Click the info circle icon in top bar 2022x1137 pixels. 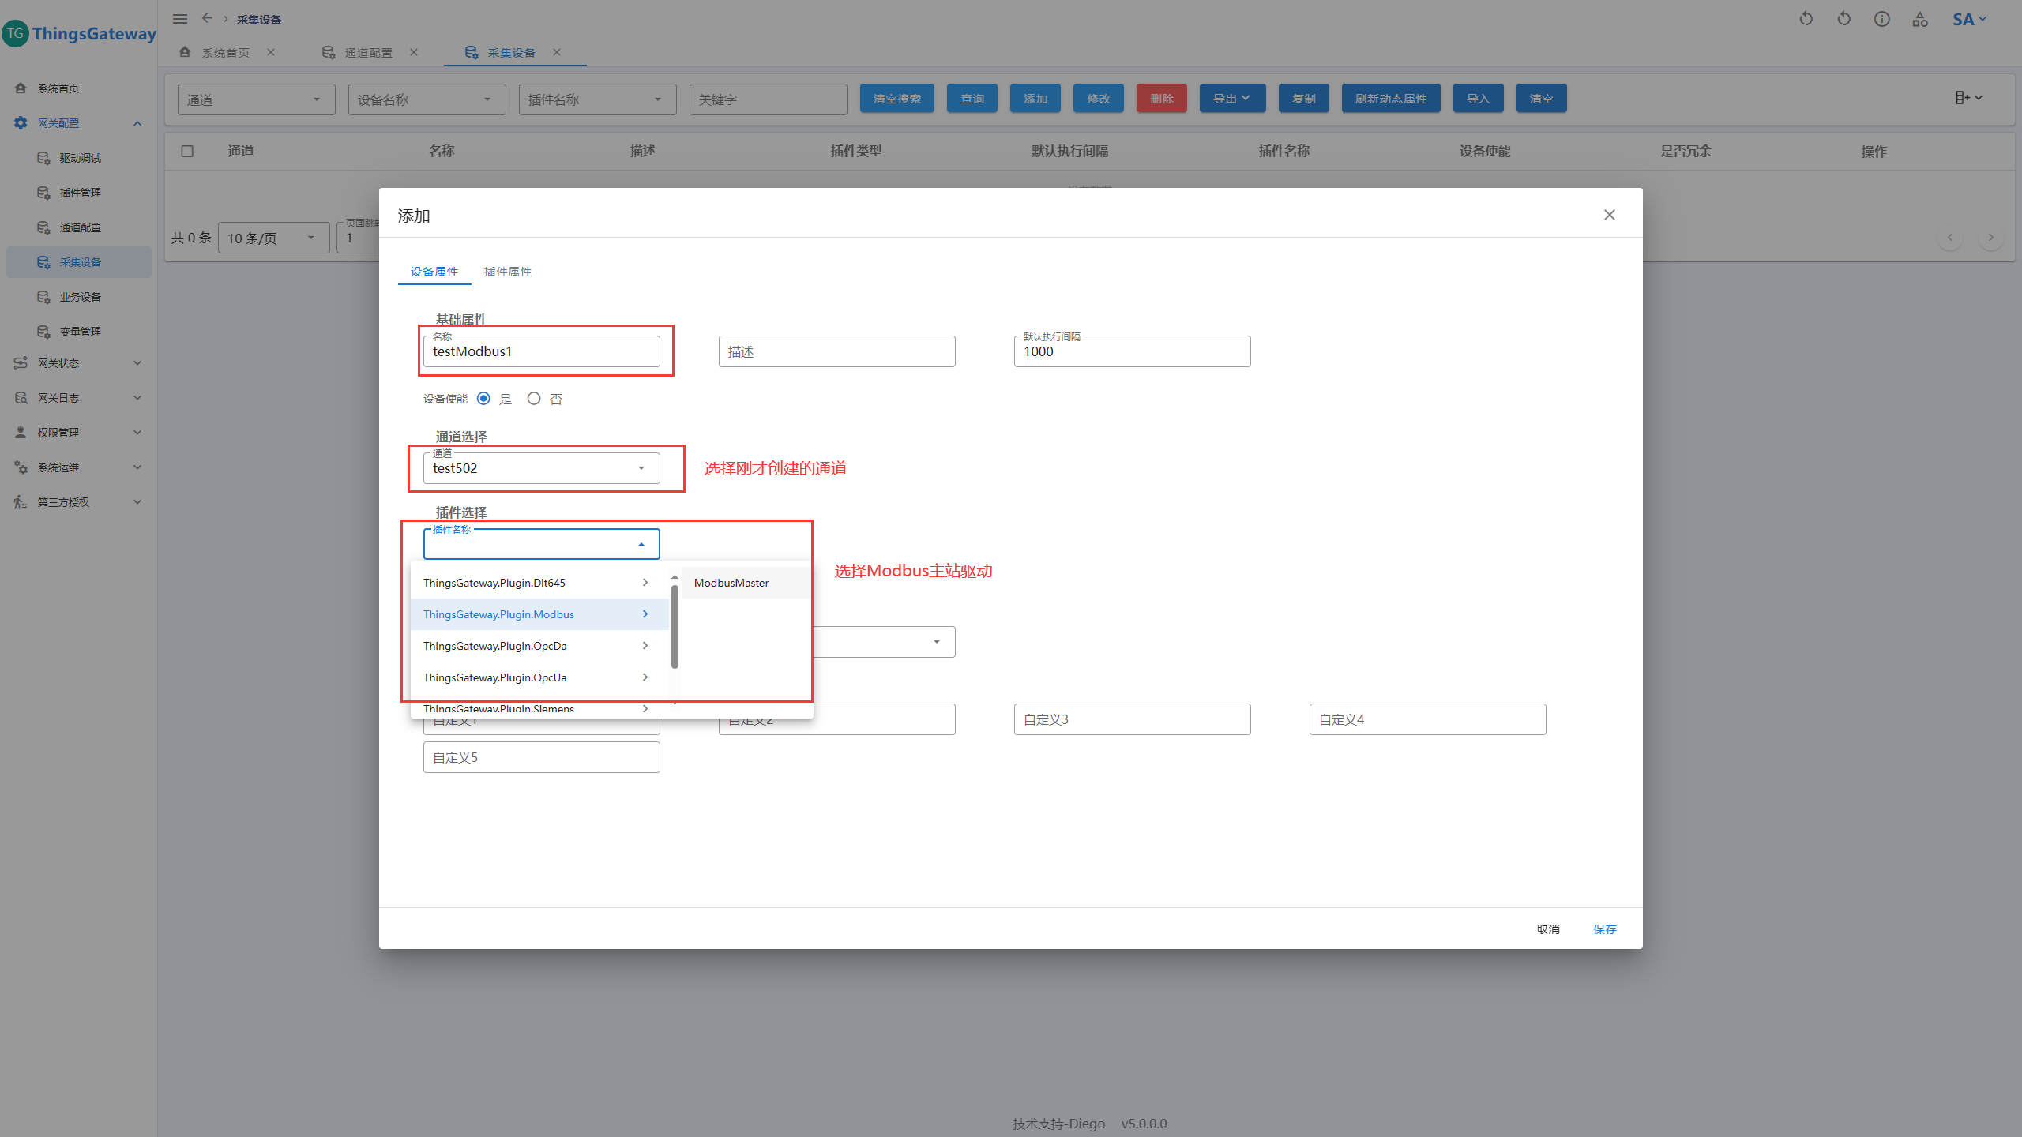click(1882, 19)
